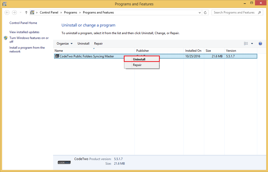Click Repair in the toolbar

[x=99, y=44]
